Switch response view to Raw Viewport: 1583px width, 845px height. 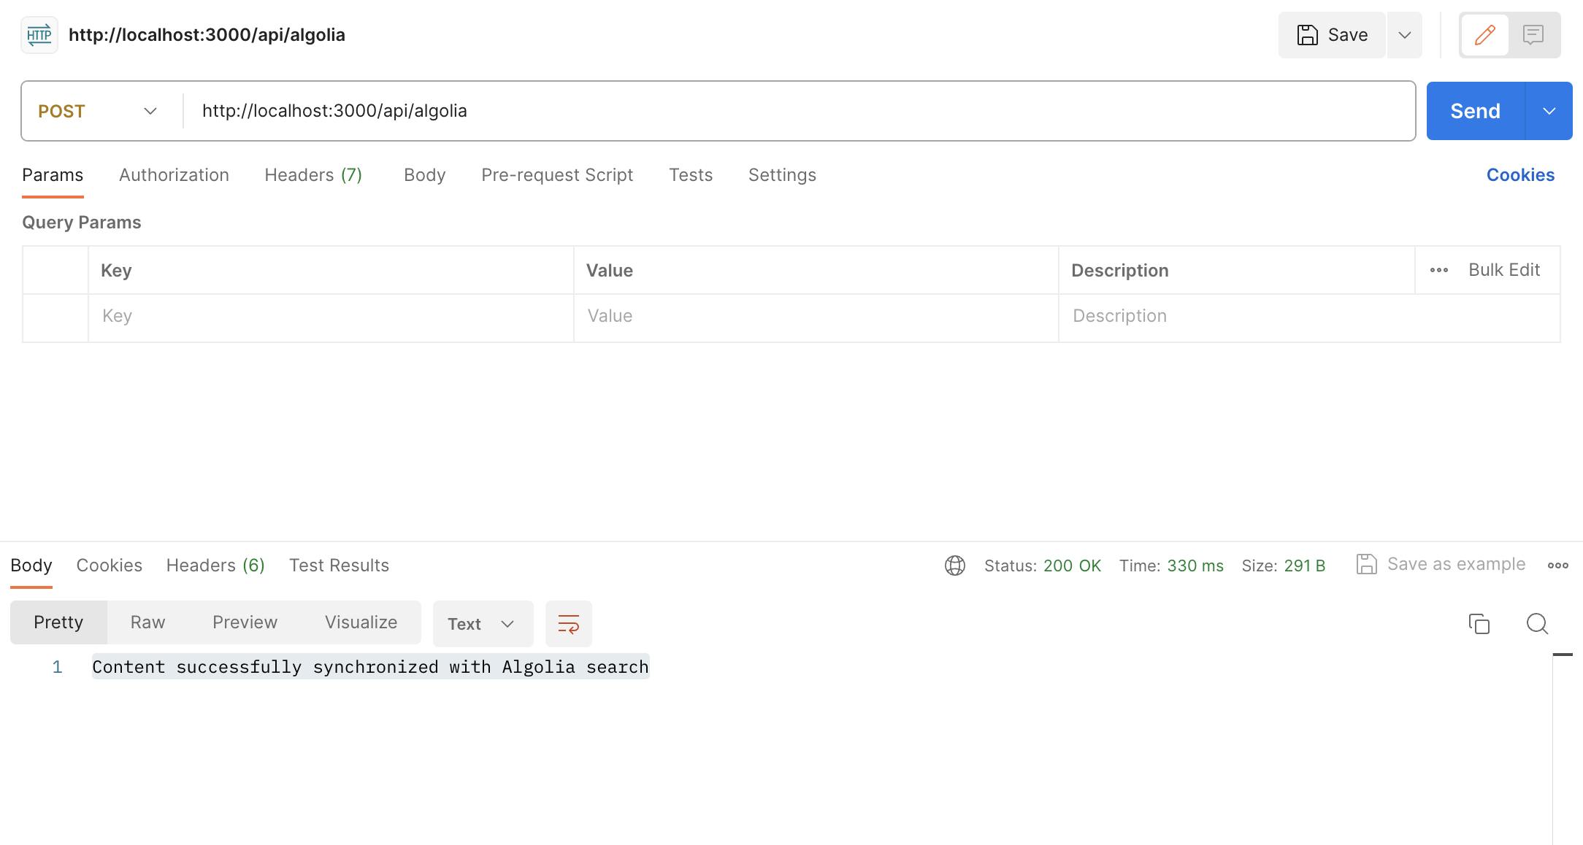coord(147,622)
